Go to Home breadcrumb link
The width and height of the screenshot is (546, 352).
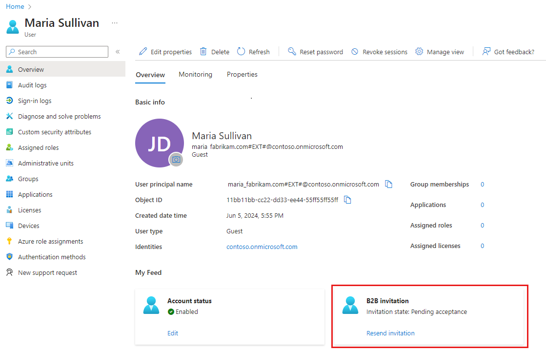tap(15, 6)
